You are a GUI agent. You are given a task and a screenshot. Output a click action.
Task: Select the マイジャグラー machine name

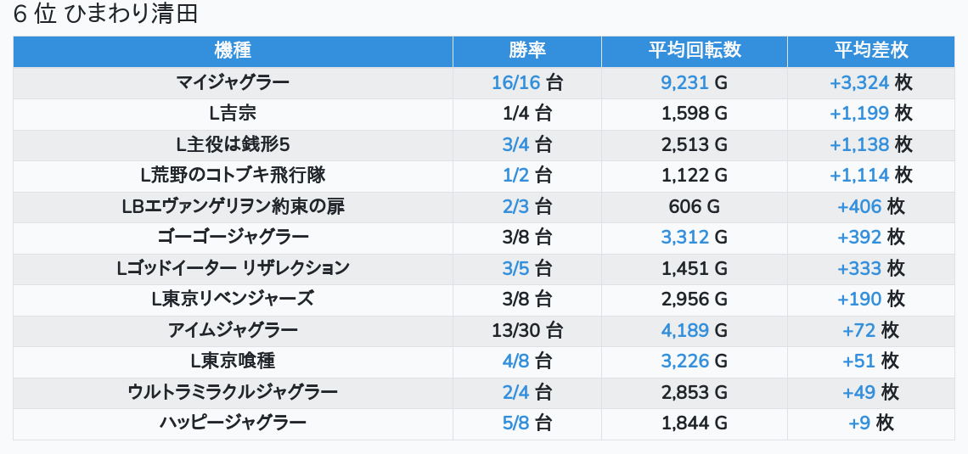coord(233,82)
